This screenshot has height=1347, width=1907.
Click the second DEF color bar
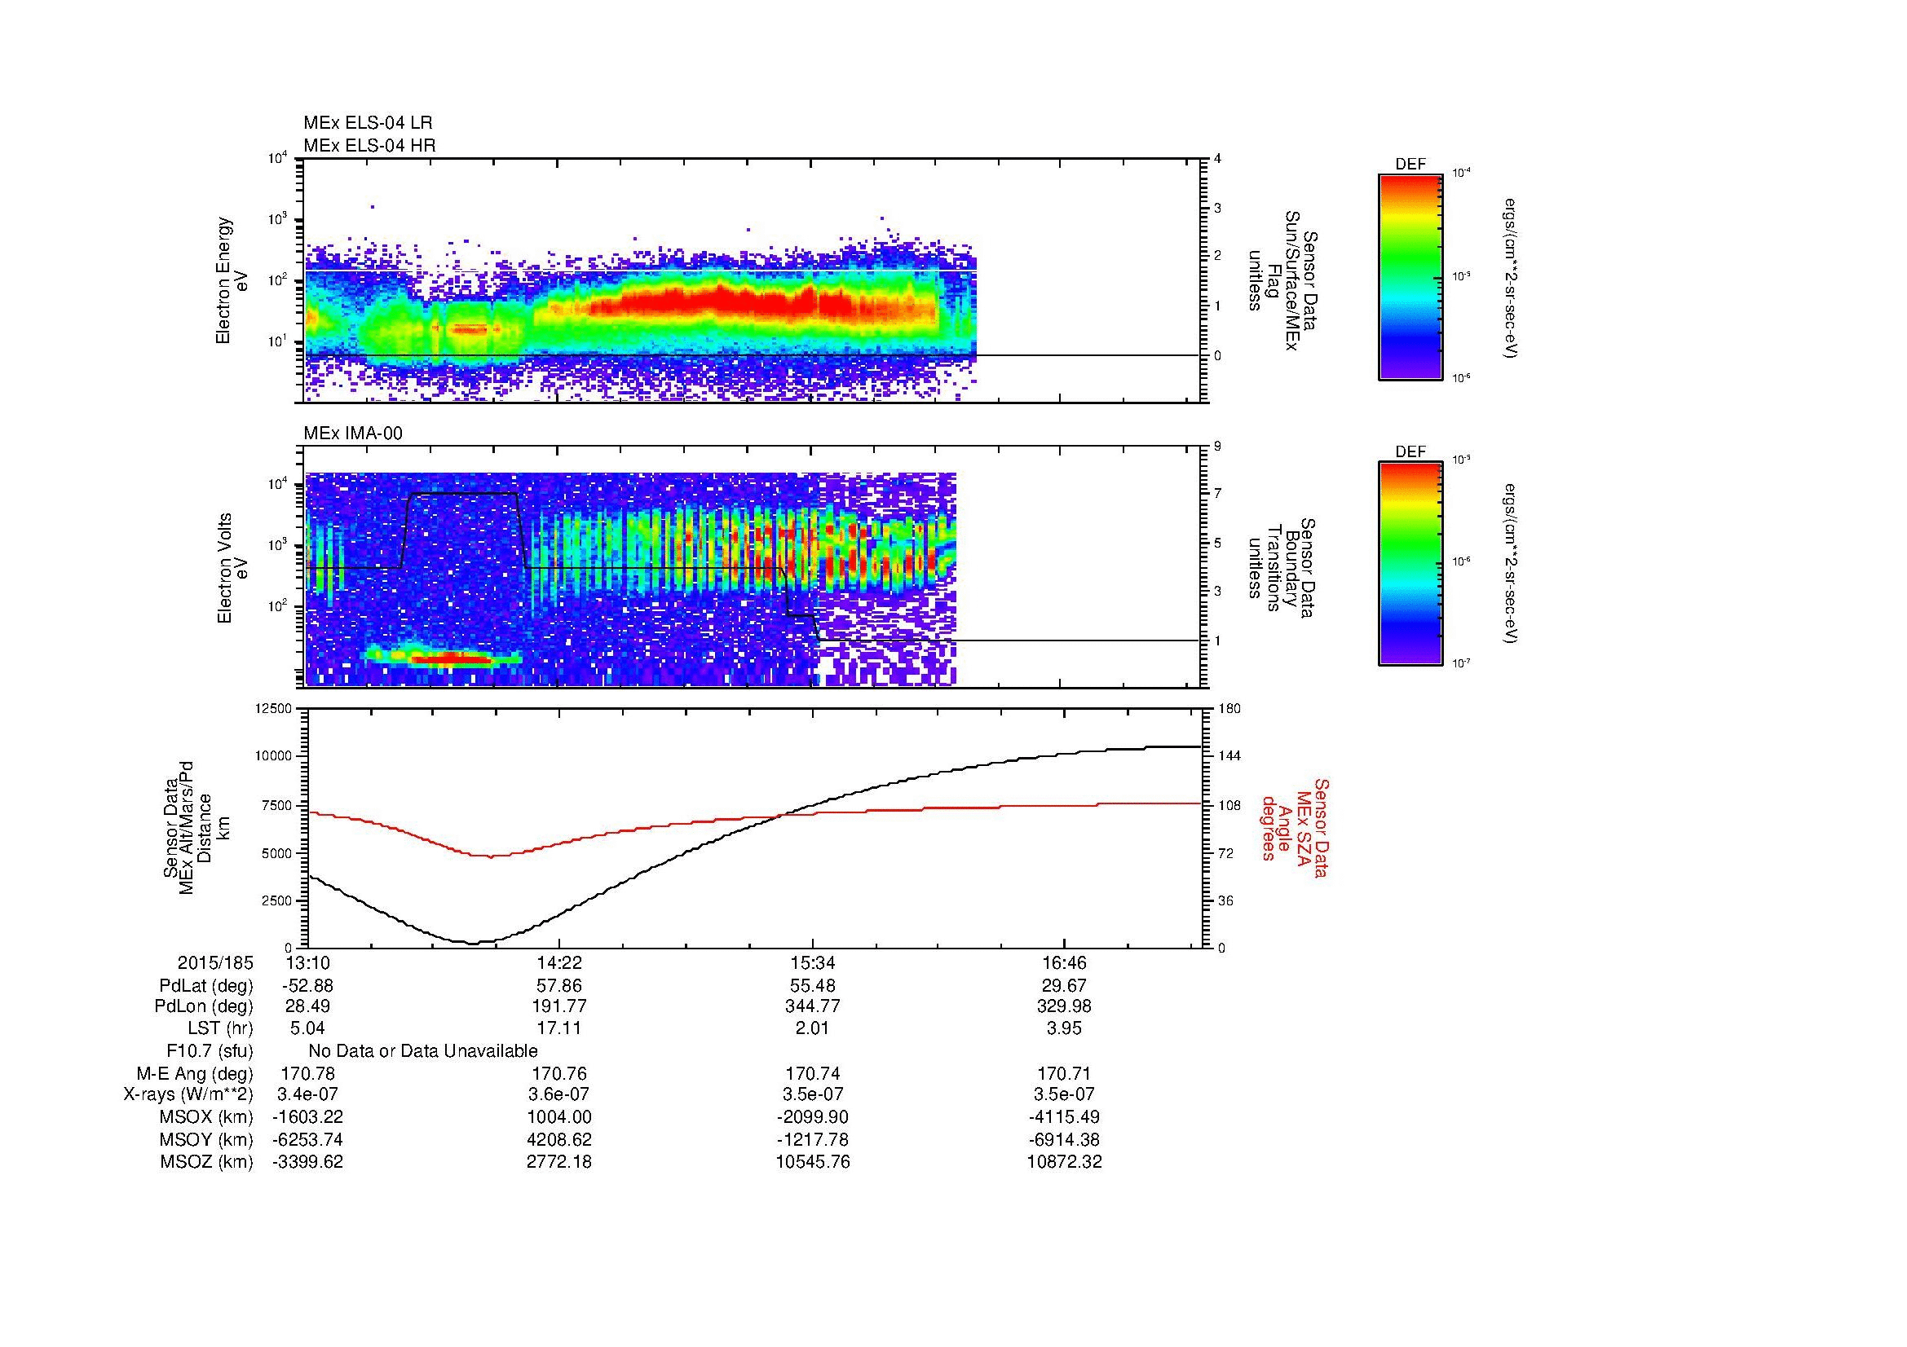pos(1410,564)
